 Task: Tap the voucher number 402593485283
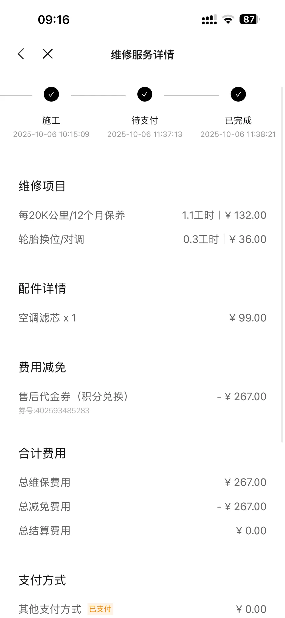pyautogui.click(x=54, y=411)
